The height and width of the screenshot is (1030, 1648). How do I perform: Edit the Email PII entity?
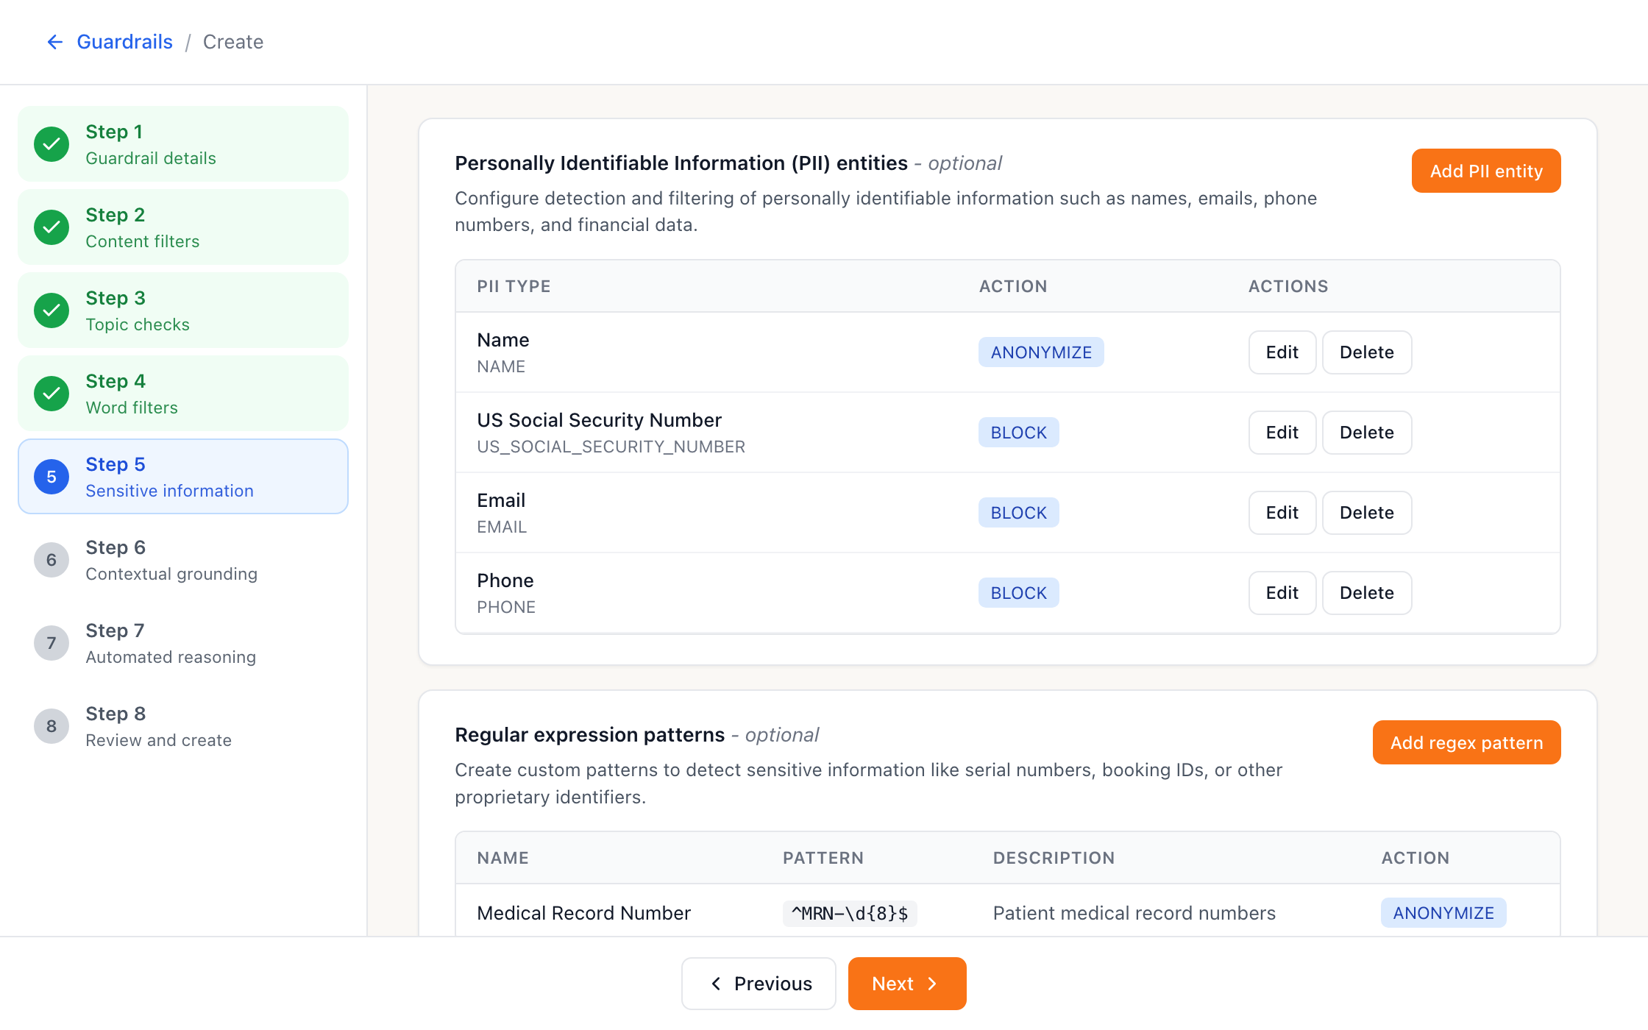click(x=1282, y=513)
